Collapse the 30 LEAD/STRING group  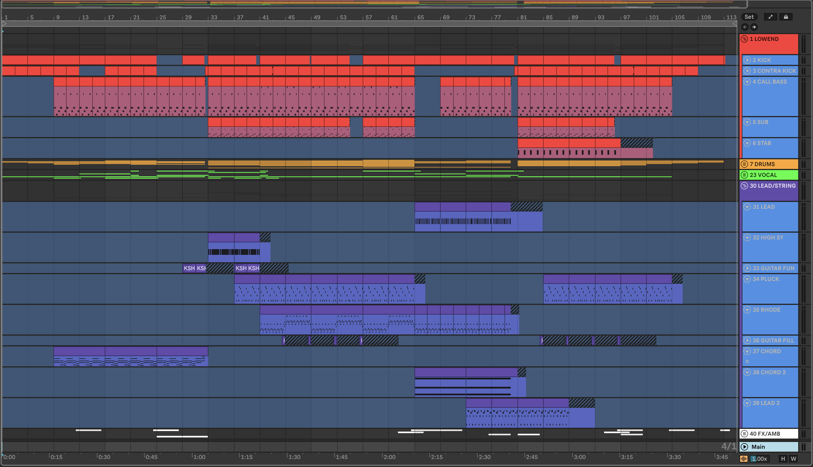coord(744,186)
